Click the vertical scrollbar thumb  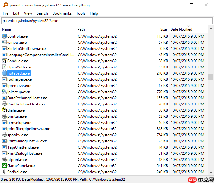pyautogui.click(x=211, y=77)
